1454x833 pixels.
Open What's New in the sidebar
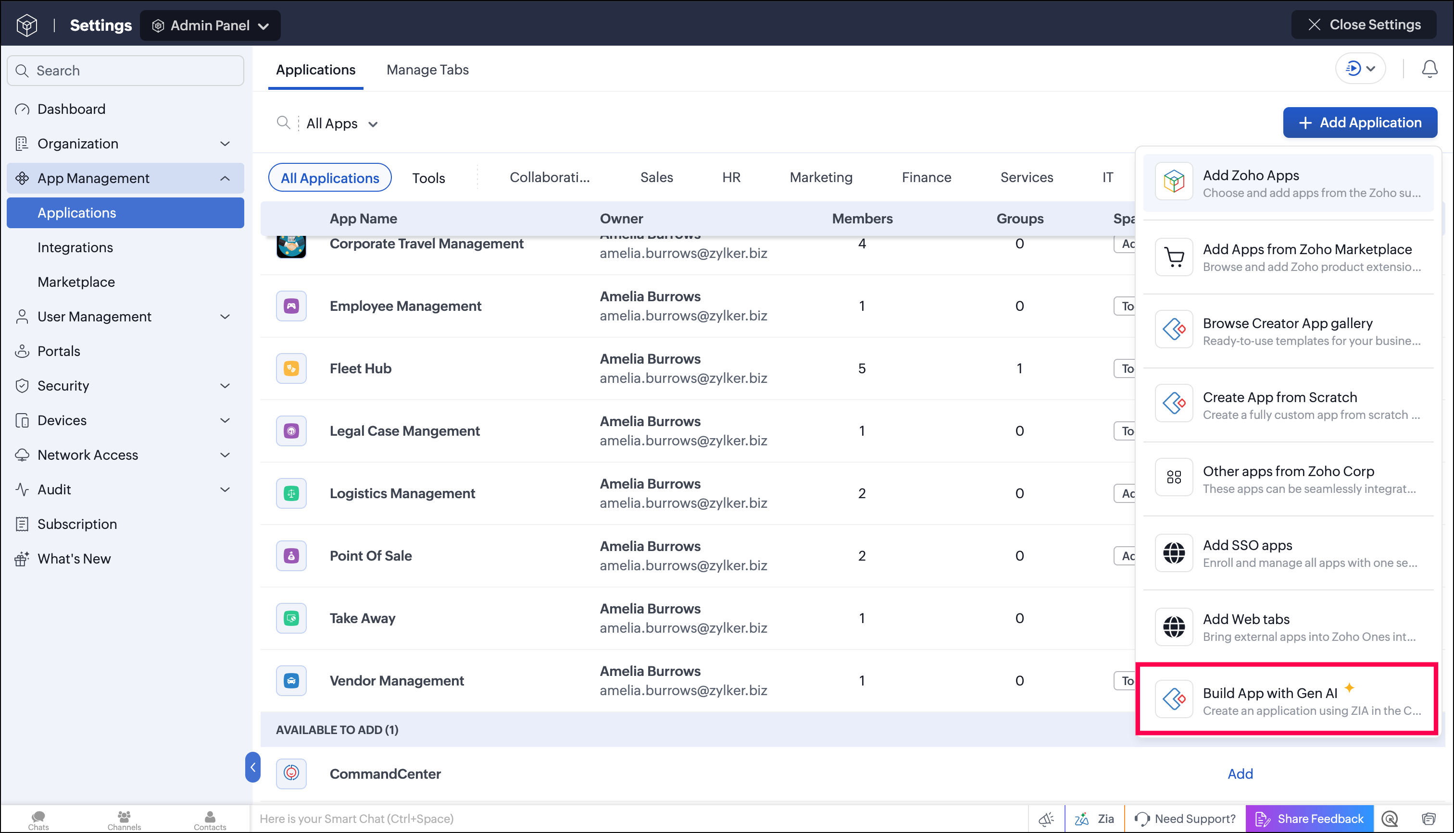(x=74, y=558)
